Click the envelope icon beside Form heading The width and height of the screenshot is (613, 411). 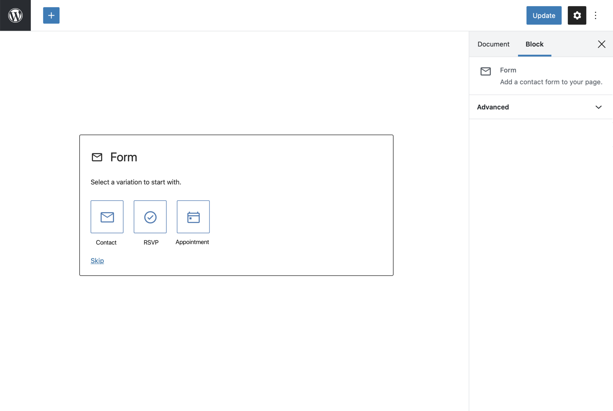[x=97, y=157]
